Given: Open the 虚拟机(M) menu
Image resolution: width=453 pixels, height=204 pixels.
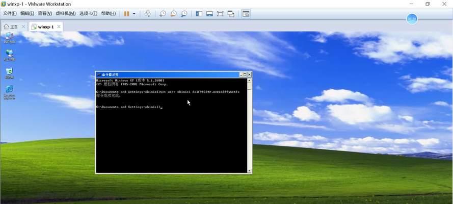Looking at the screenshot, I should (x=66, y=14).
